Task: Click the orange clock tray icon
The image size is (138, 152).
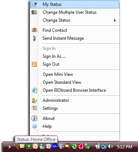Action: pyautogui.click(x=35, y=147)
